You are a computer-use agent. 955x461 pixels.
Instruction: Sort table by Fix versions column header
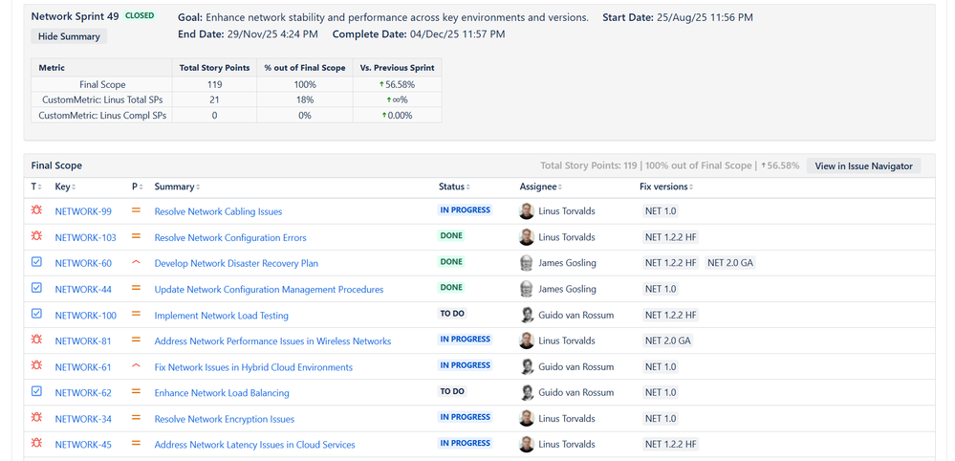(666, 187)
